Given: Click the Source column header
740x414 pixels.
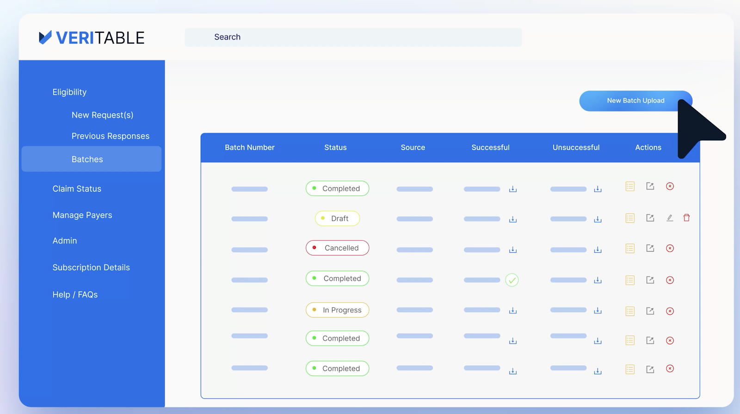Looking at the screenshot, I should [413, 147].
